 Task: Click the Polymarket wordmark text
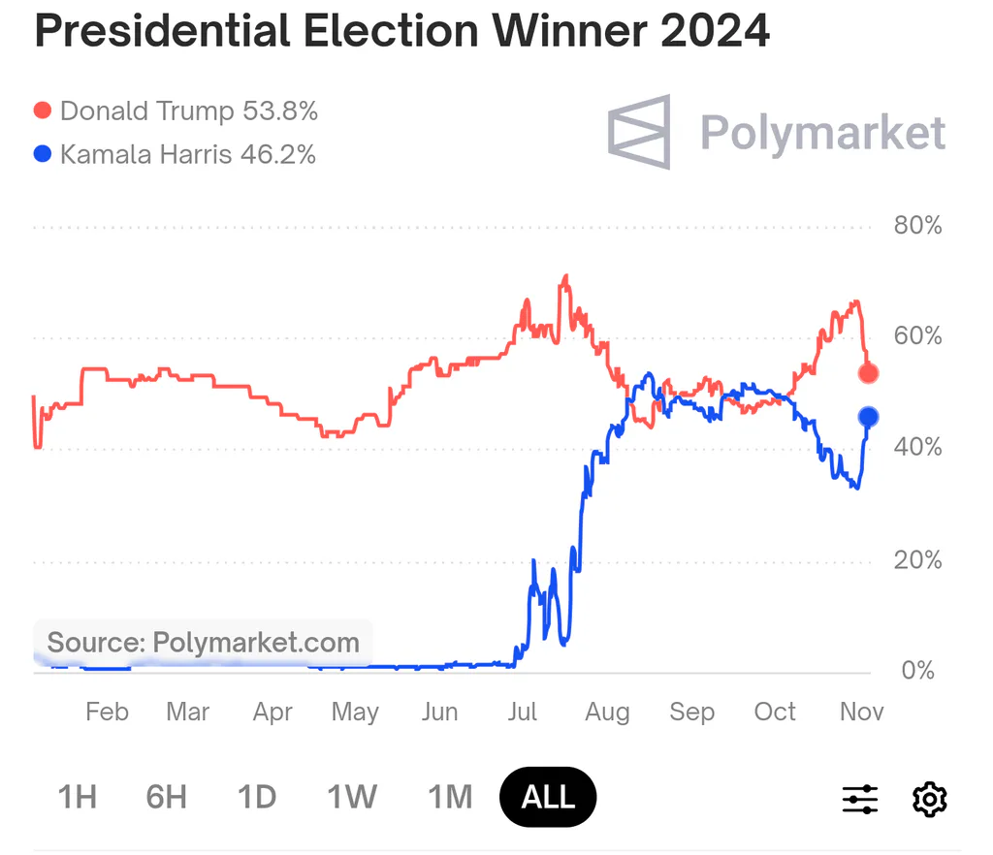(822, 134)
